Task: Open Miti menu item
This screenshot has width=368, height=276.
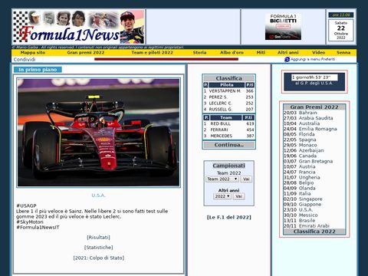Action: tap(261, 52)
